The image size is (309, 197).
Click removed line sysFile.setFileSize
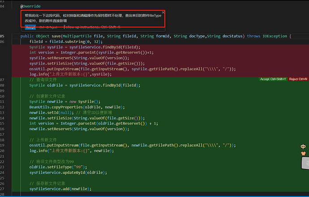pos(87,63)
